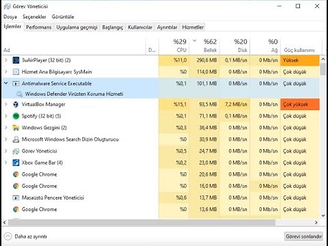Open the Dosya menu

[10, 17]
